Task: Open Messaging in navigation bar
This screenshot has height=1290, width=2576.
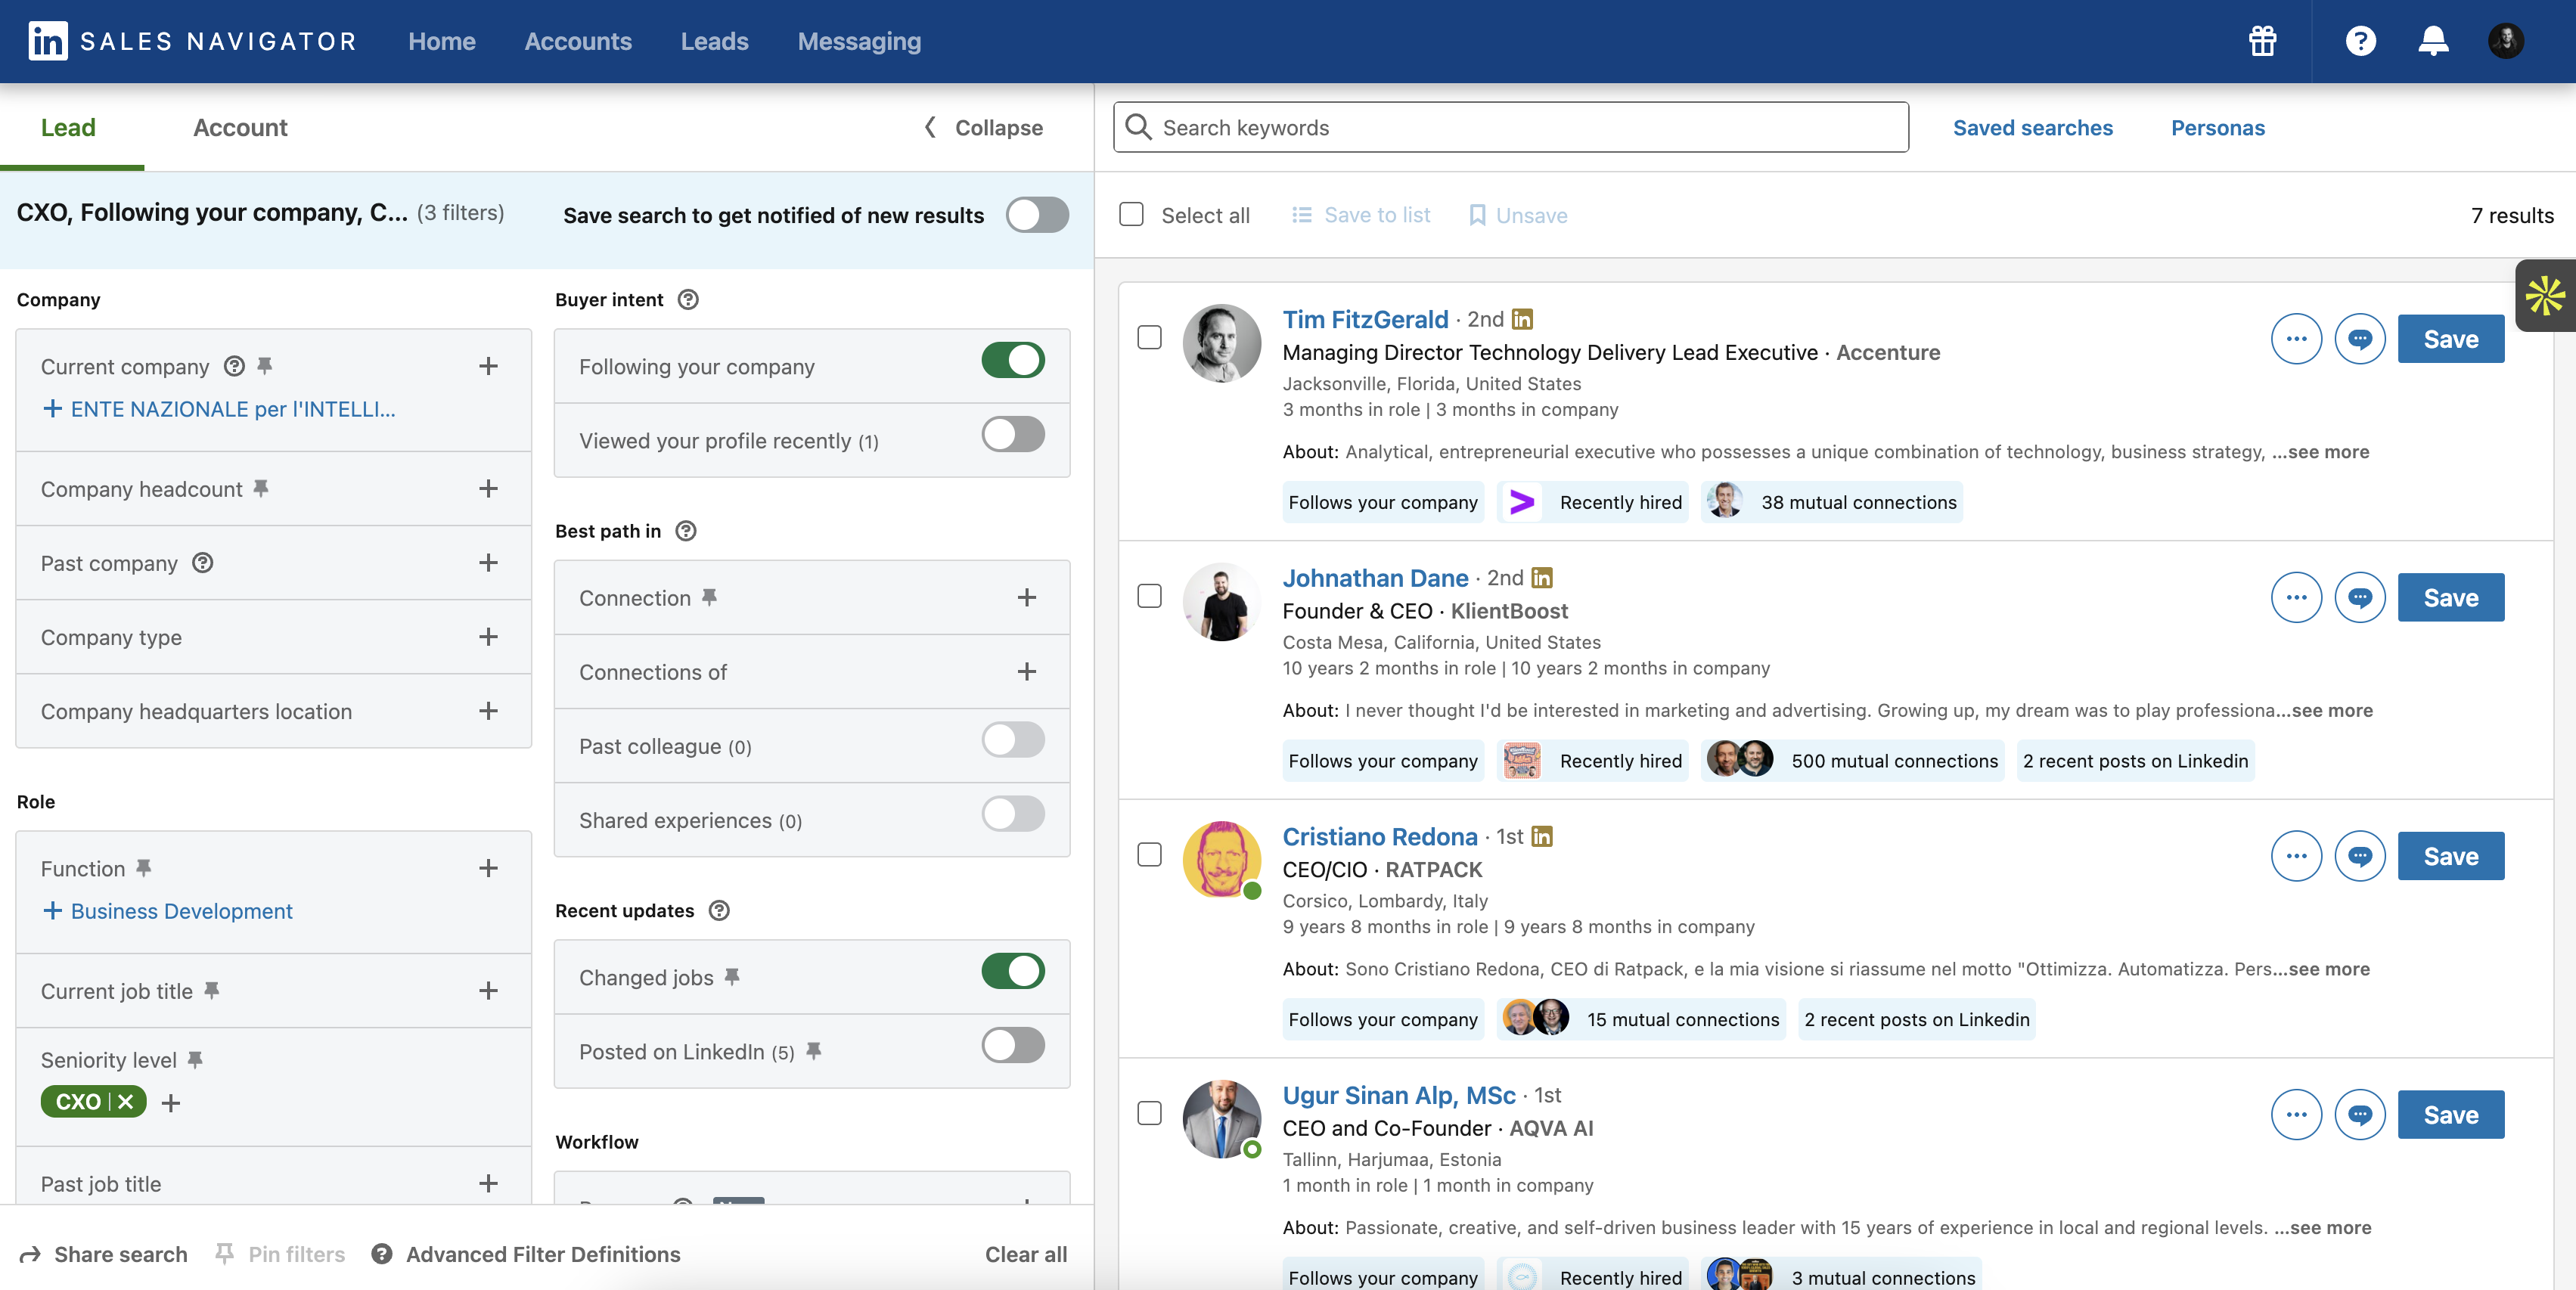Action: 859,41
